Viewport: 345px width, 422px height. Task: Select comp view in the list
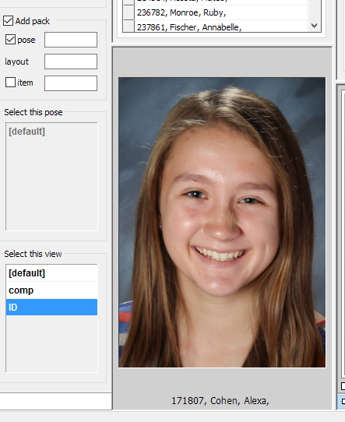(x=51, y=290)
